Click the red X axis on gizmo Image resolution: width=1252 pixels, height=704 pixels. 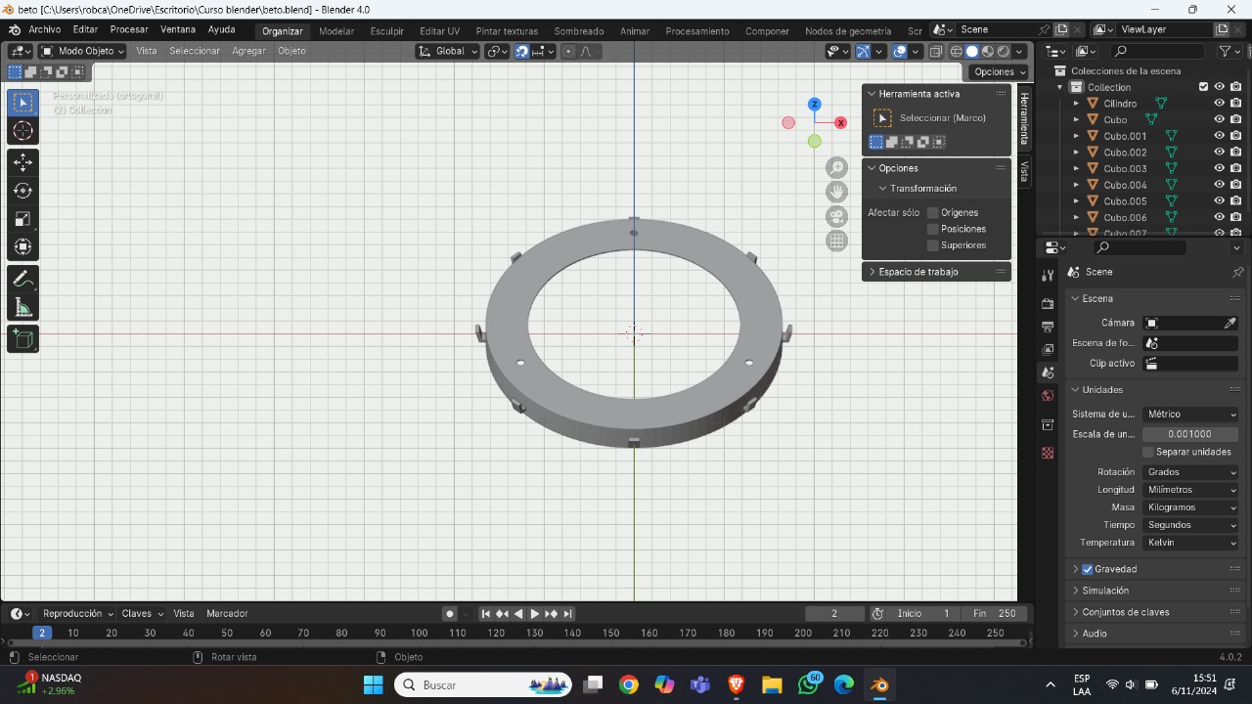pos(840,122)
